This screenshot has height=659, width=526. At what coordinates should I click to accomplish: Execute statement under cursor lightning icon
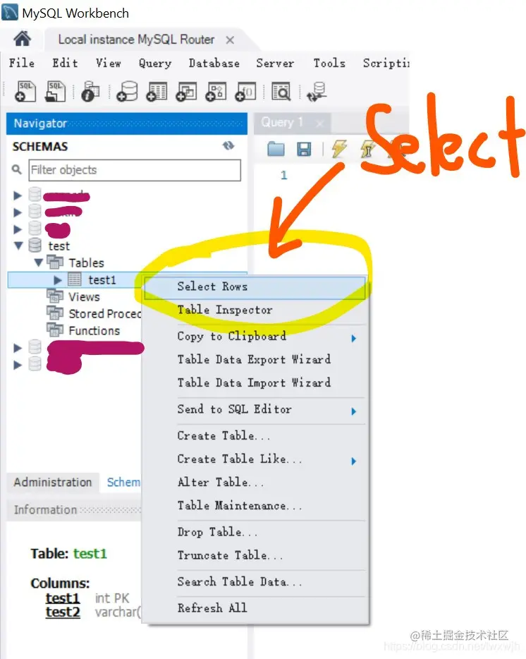coord(367,149)
